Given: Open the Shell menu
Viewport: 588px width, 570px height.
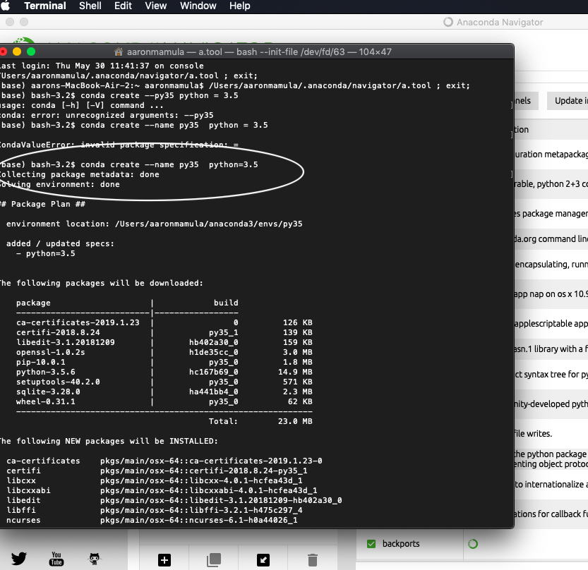Looking at the screenshot, I should (90, 6).
